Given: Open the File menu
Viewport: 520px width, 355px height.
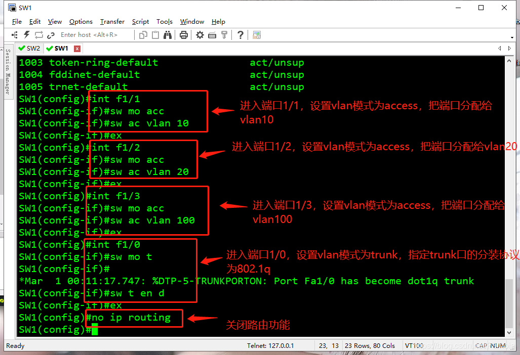Looking at the screenshot, I should tap(17, 22).
